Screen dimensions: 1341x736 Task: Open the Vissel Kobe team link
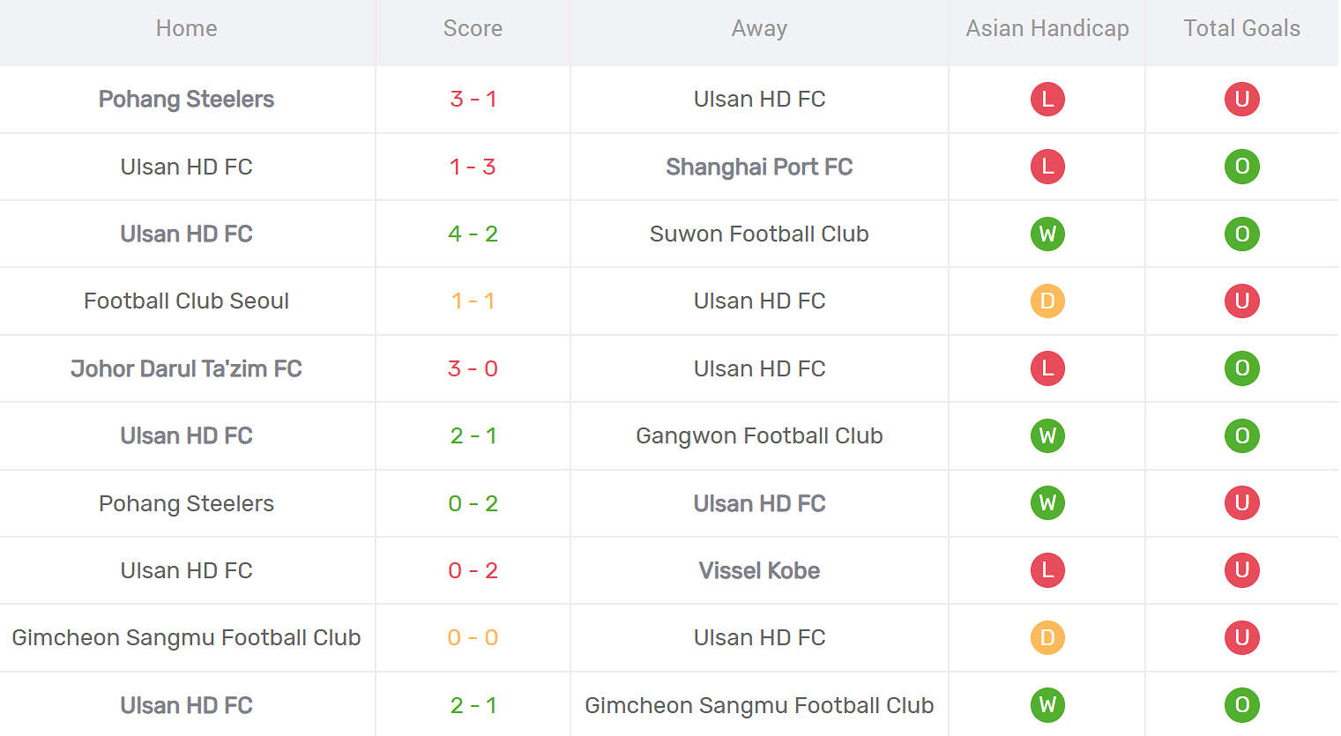click(759, 570)
